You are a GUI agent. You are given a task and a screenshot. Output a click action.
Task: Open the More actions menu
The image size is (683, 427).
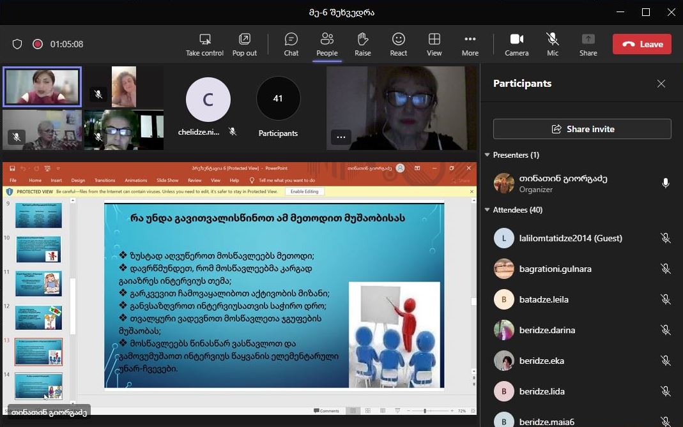[470, 45]
